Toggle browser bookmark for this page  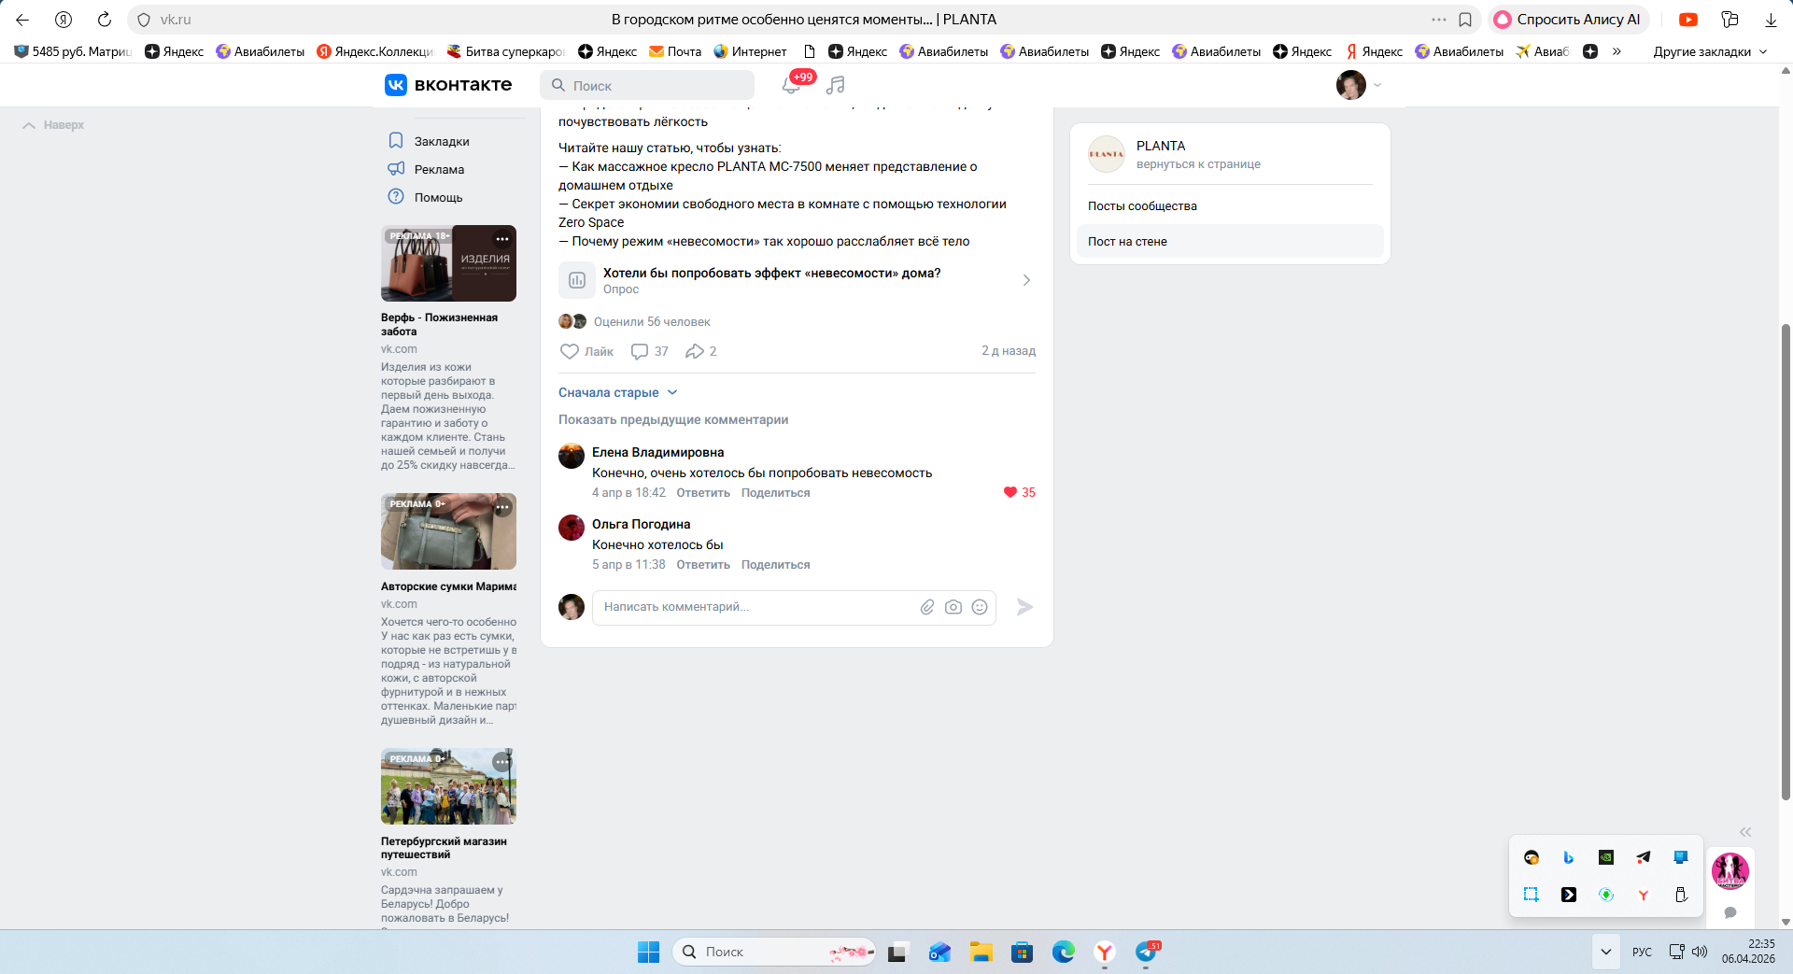point(1465,20)
